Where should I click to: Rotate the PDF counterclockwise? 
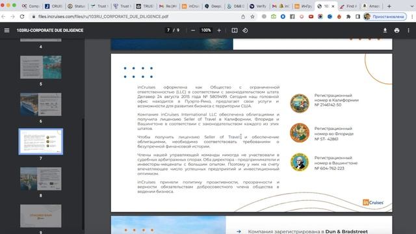pos(245,31)
